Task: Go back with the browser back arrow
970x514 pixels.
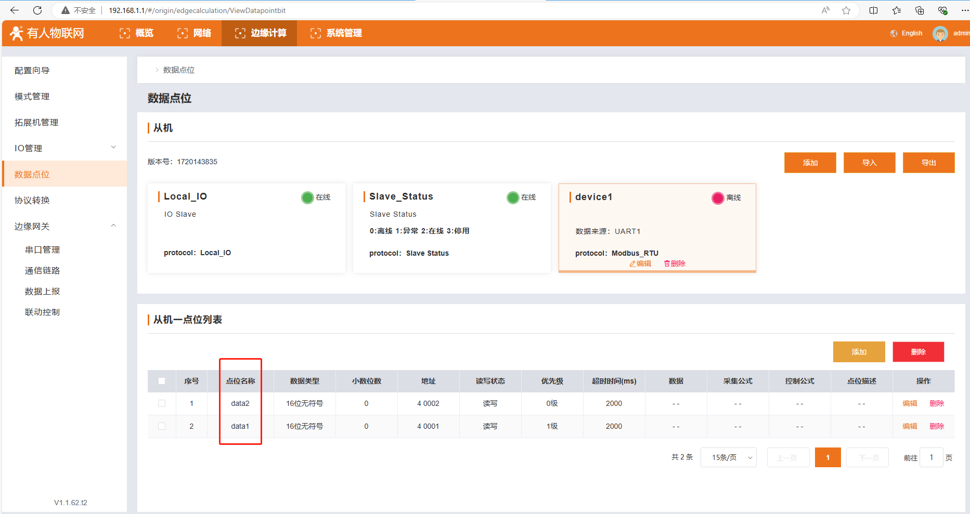Action: point(15,10)
